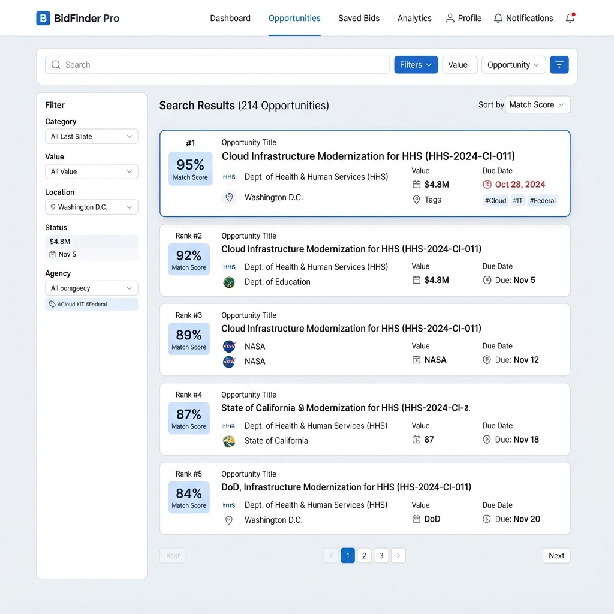Click the $4.8M status chip in sidebar
614x614 pixels.
[92, 242]
